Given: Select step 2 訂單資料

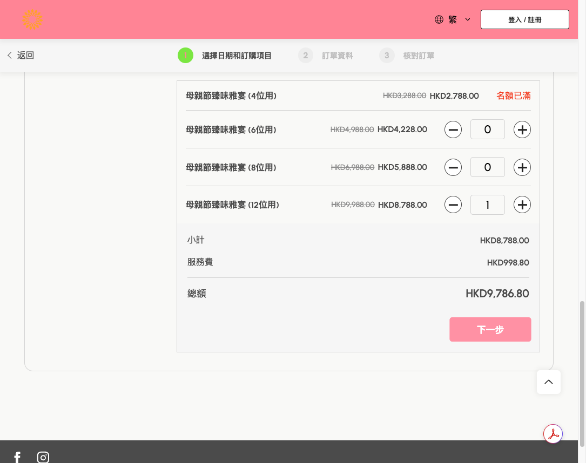Looking at the screenshot, I should click(326, 56).
